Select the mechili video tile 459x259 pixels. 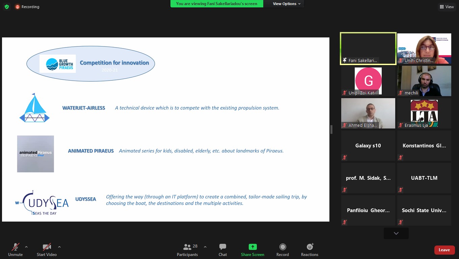pyautogui.click(x=424, y=81)
